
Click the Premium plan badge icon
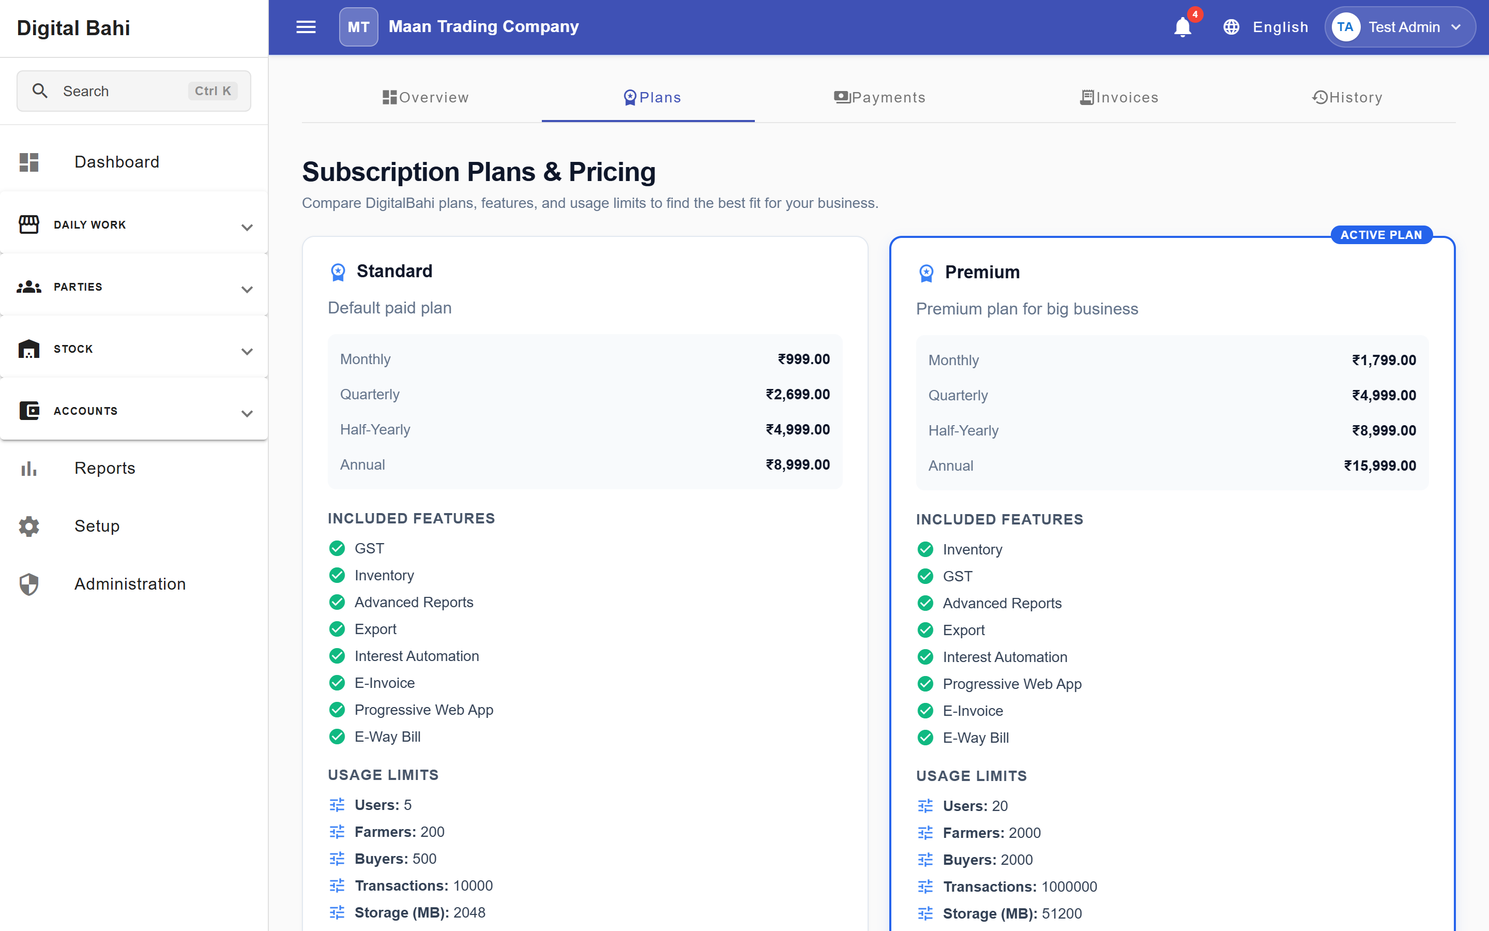click(926, 273)
